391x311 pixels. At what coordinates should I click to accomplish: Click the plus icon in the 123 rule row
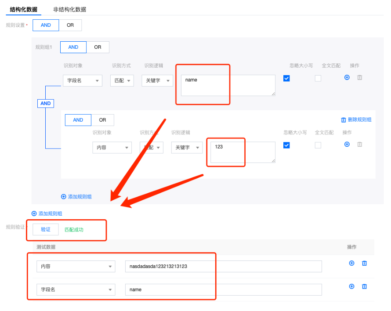tap(347, 144)
